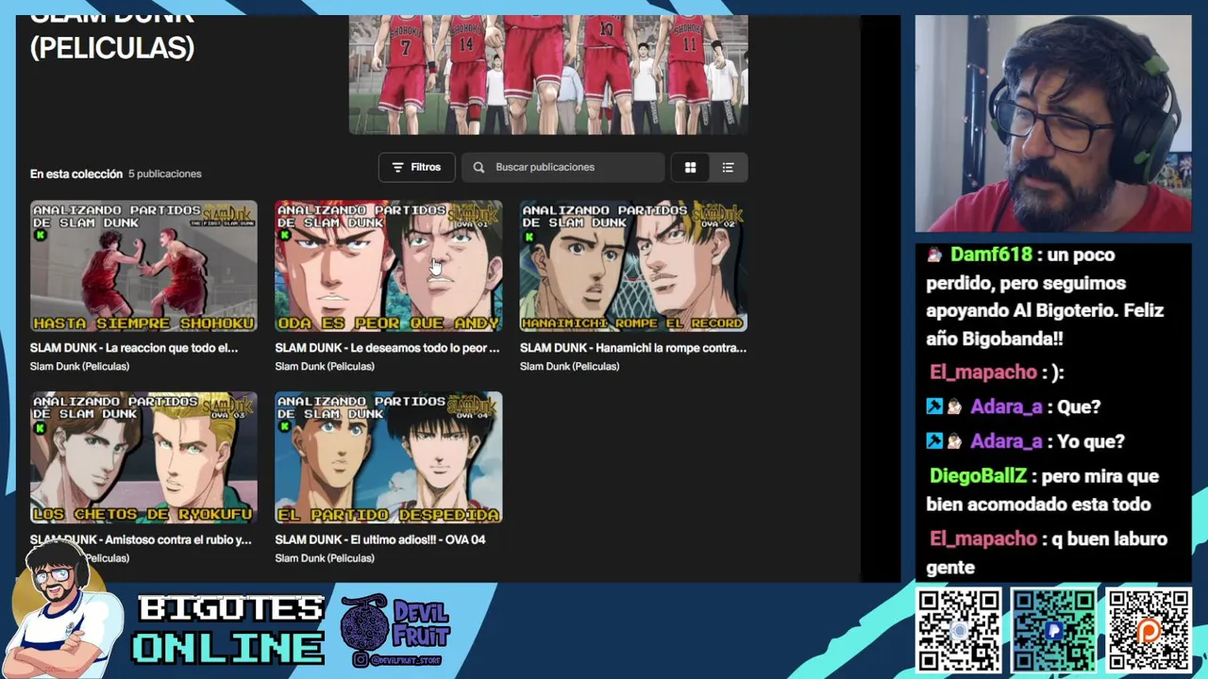Screen dimensions: 1208x679
Task: Open thumbnail El partido despedida
Action: (388, 457)
